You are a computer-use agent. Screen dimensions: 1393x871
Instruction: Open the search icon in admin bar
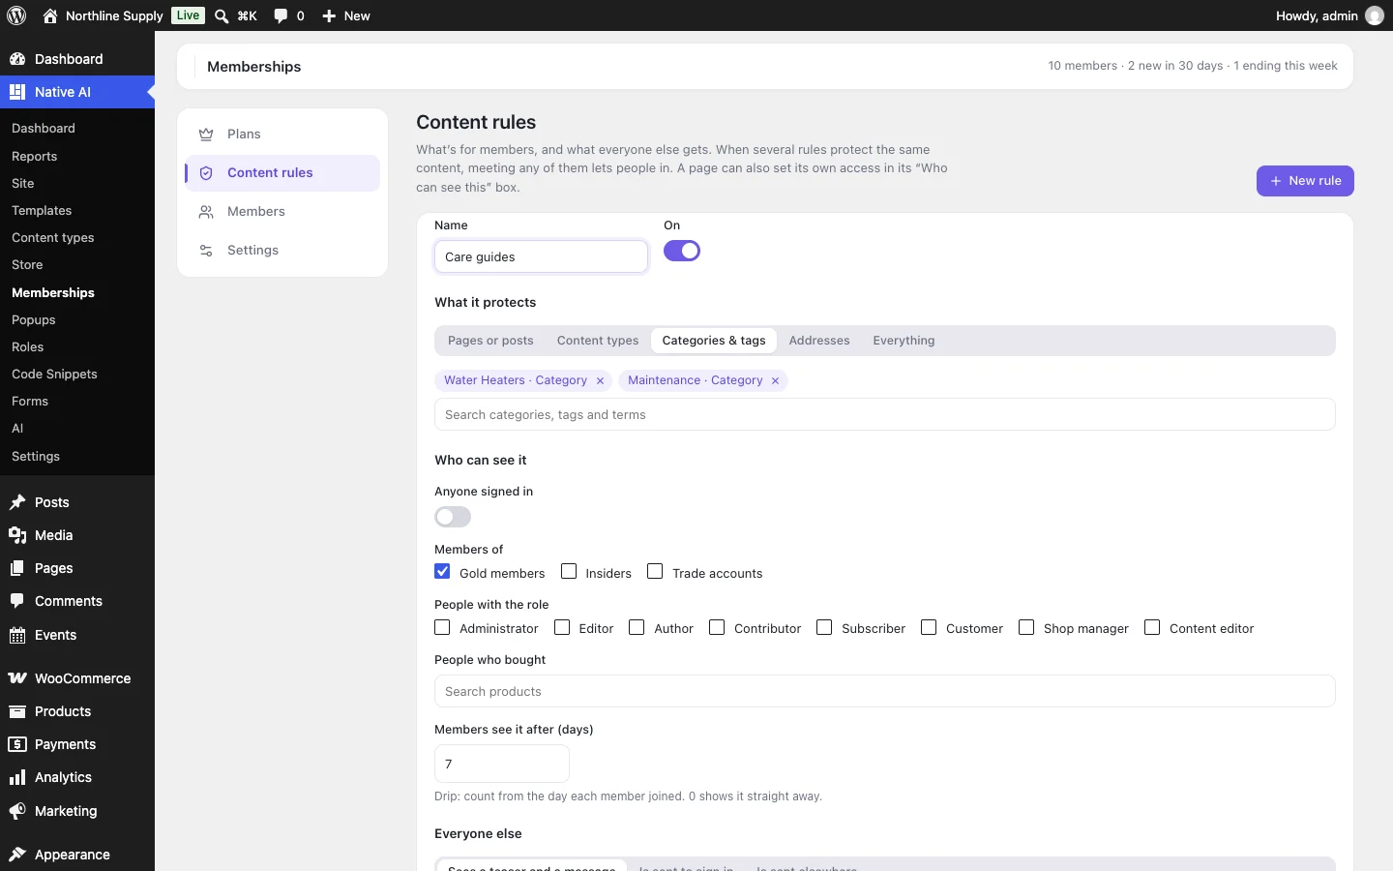pyautogui.click(x=222, y=15)
